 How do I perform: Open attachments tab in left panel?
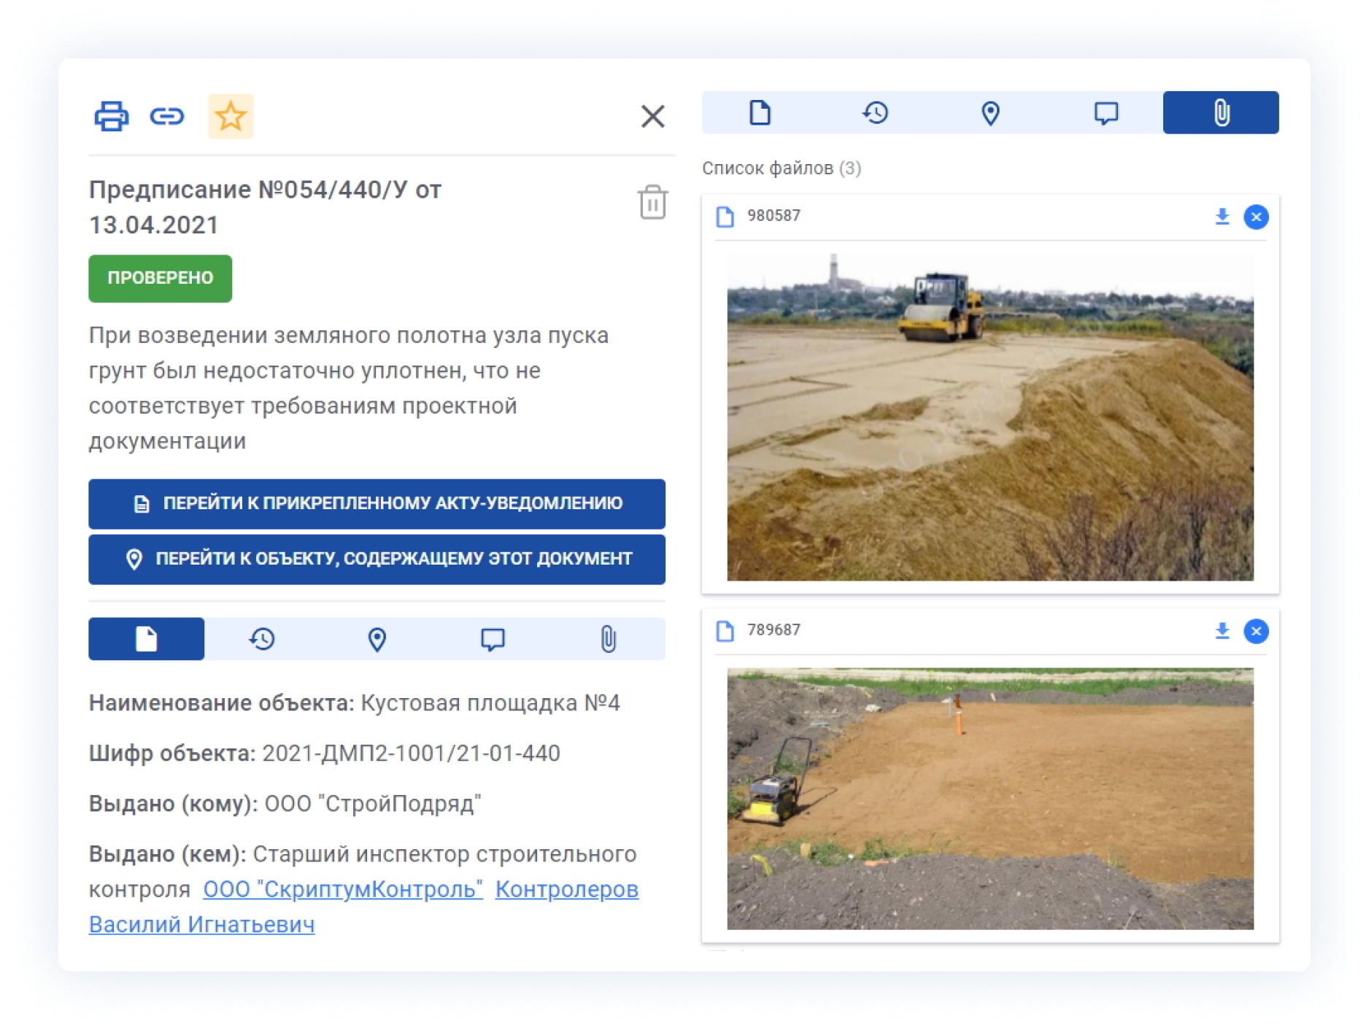608,639
